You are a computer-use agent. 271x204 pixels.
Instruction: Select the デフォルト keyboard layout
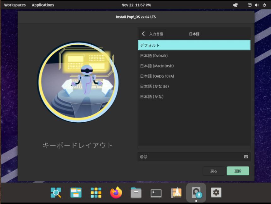194,45
